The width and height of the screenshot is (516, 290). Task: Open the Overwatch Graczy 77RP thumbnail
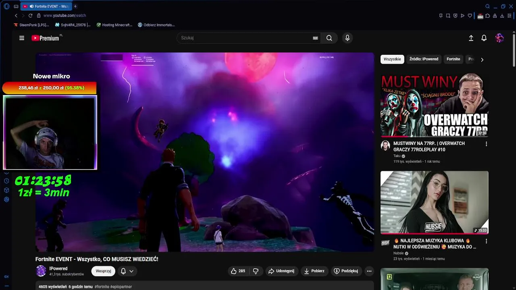click(435, 106)
